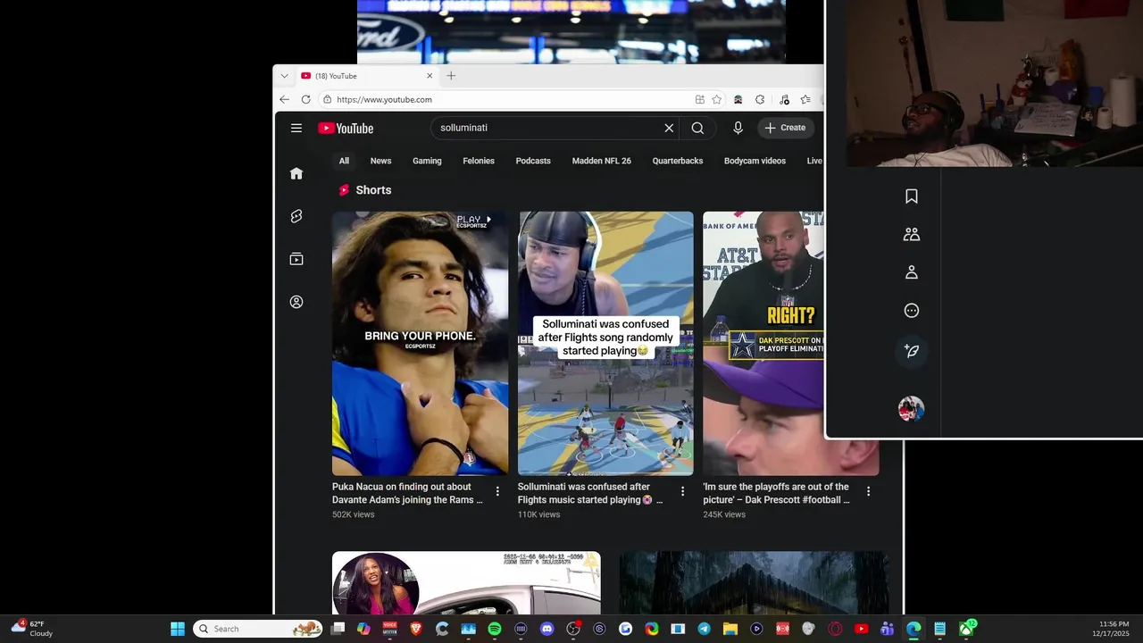Open the weather widget showing 62°F Cloudy
The height and width of the screenshot is (643, 1143).
(32, 629)
